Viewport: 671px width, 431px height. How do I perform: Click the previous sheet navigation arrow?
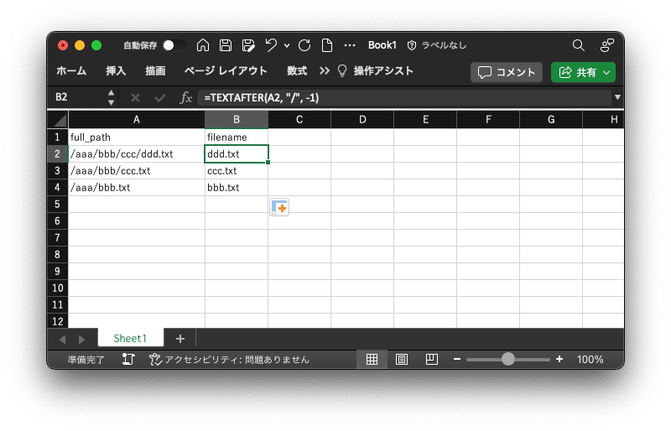point(62,340)
